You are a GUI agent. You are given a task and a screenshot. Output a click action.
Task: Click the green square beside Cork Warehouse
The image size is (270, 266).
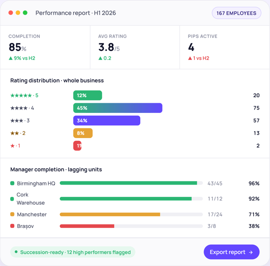click(12, 199)
